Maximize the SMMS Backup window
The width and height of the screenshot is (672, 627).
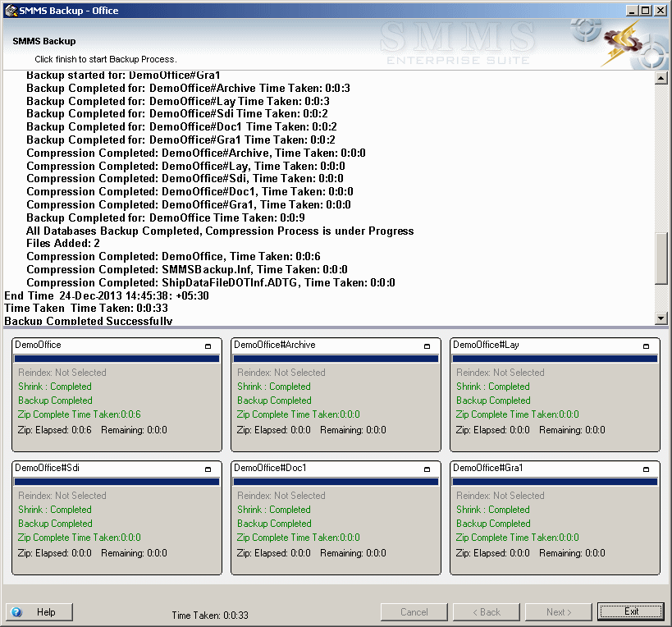pos(646,11)
